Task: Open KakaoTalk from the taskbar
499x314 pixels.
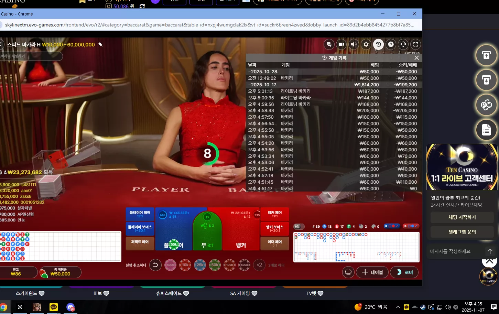Action: coord(54,307)
